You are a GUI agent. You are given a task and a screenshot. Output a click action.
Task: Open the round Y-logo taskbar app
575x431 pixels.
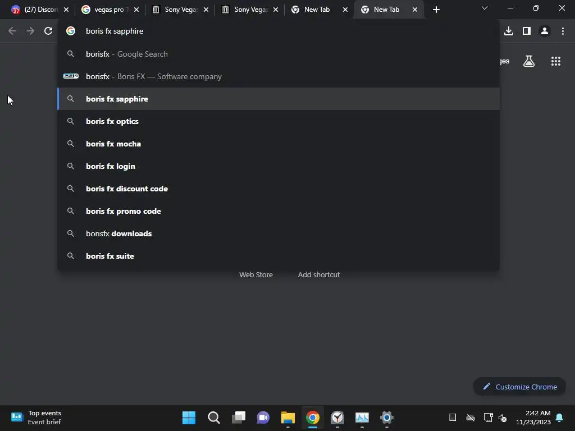(337, 418)
